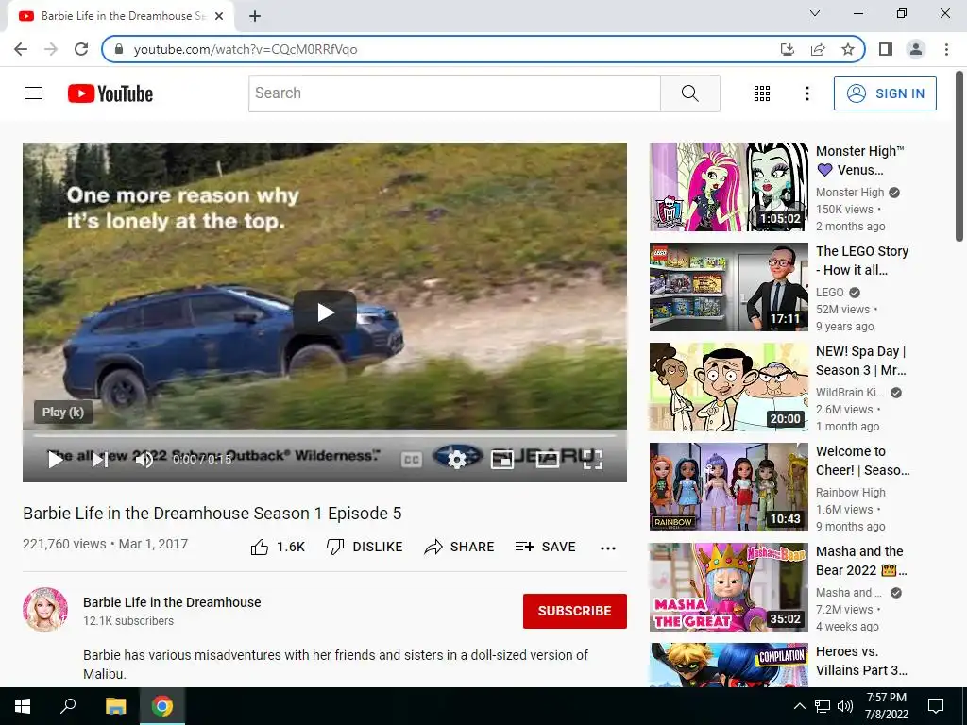This screenshot has height=725, width=967.
Task: Toggle the browser side panel icon
Action: tap(886, 49)
